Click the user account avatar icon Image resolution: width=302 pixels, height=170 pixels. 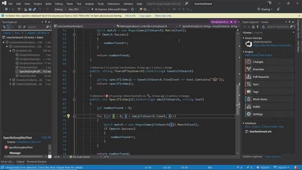[x=270, y=3]
